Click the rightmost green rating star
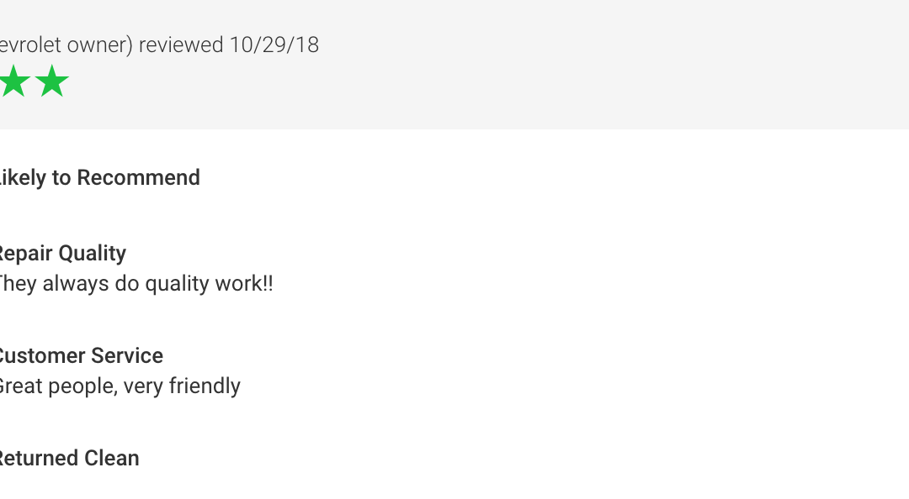Viewport: 909px width, 499px height. (51, 81)
